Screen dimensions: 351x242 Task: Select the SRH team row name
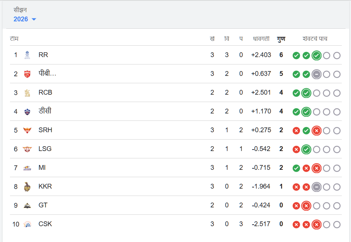click(46, 130)
